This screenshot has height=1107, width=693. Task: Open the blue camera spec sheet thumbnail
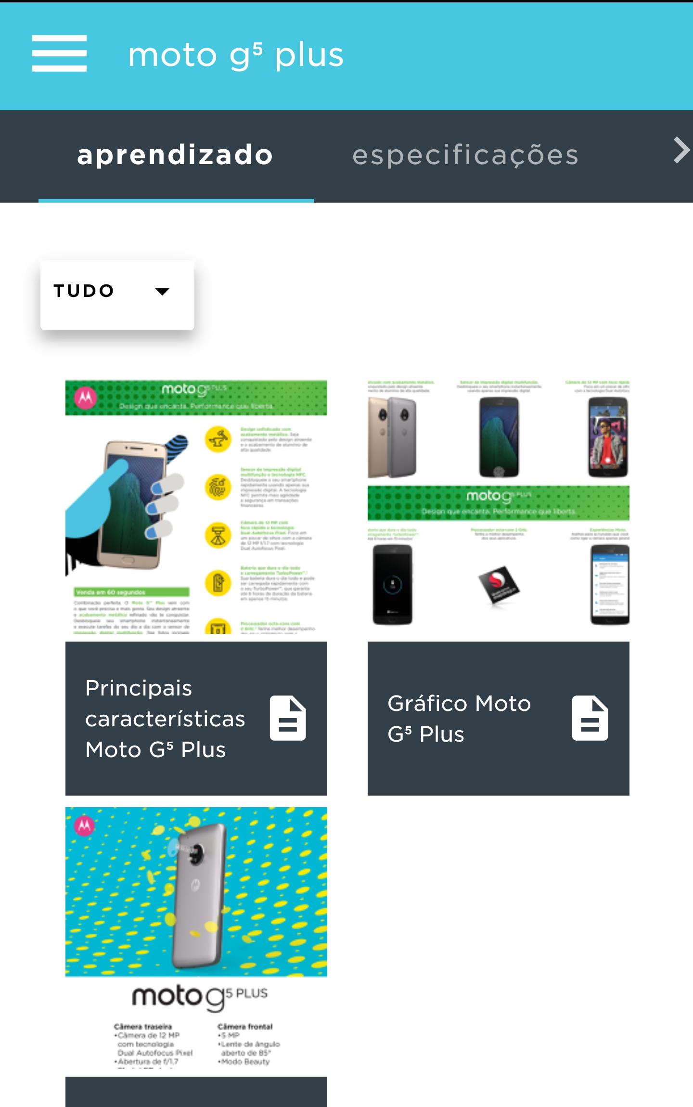pos(196,938)
